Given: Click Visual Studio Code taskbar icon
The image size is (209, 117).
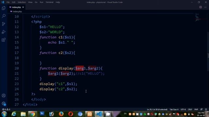Looking at the screenshot, I should 99,114.
